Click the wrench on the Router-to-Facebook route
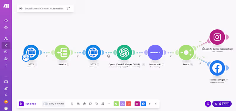 (x=200, y=63)
